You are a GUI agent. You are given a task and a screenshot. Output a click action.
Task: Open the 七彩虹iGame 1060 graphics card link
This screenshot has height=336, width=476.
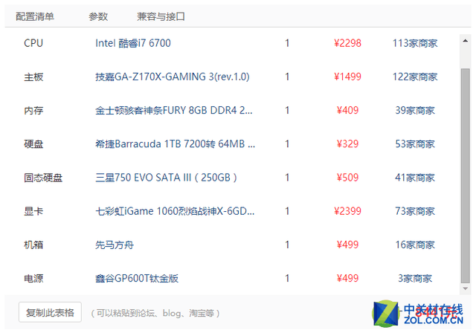coord(175,211)
